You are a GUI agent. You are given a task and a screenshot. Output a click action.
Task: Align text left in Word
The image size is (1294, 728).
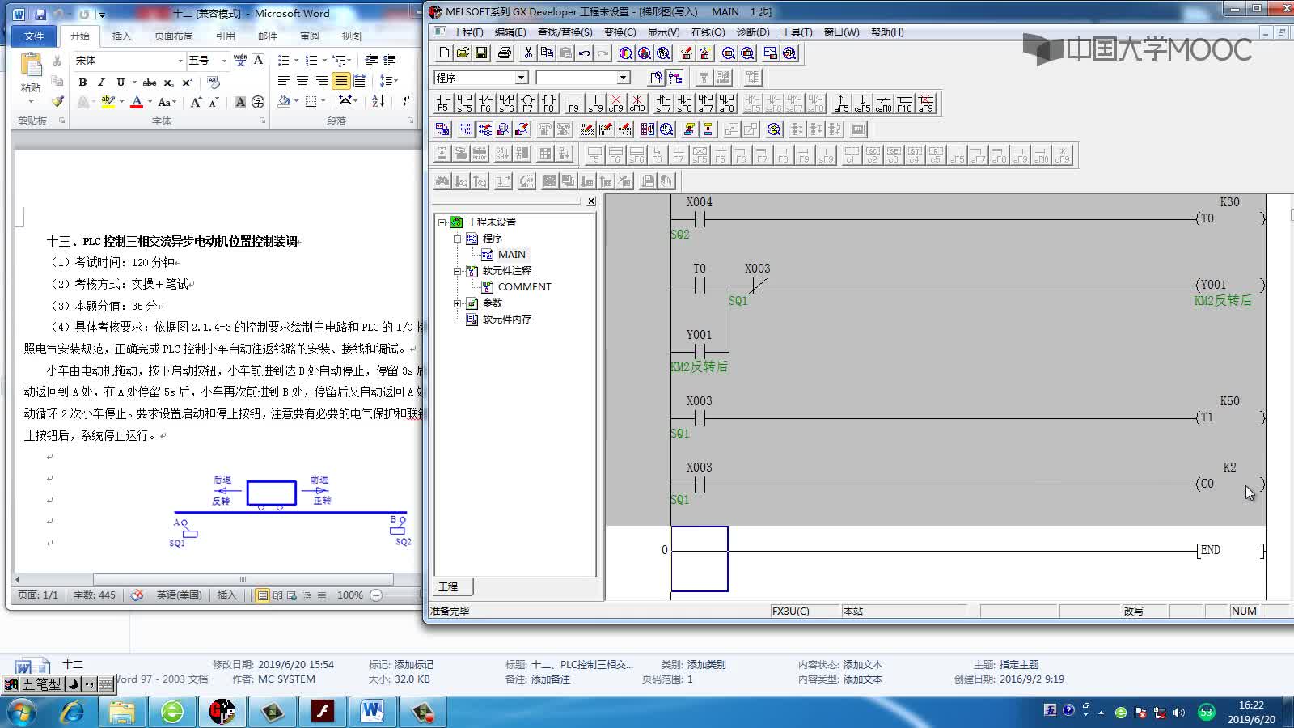pos(283,81)
